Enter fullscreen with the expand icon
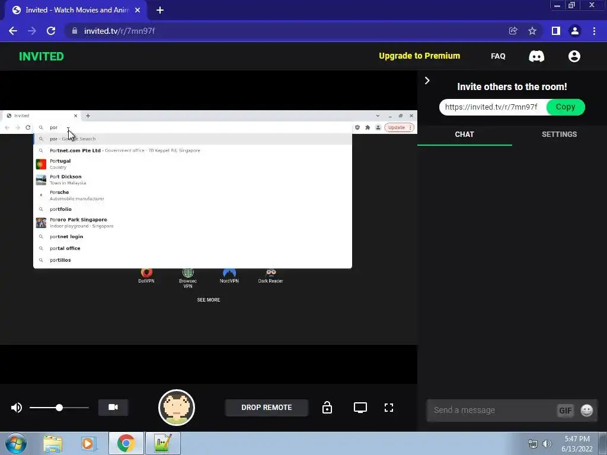This screenshot has width=607, height=455. click(389, 408)
